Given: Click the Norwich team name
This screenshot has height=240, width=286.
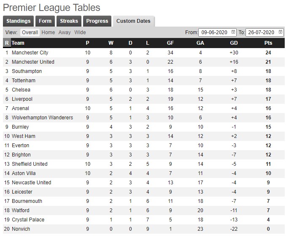Looking at the screenshot, I should 21,229.
